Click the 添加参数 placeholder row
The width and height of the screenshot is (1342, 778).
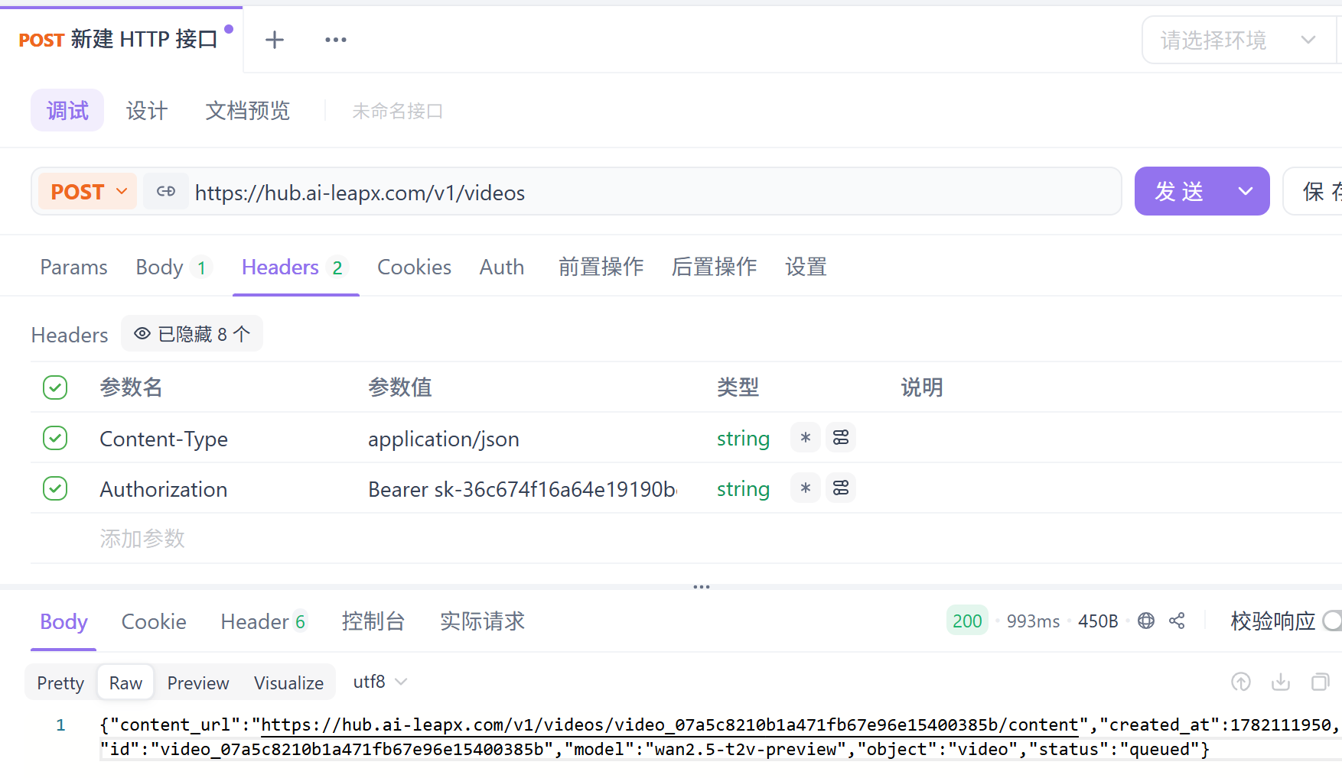tap(142, 539)
